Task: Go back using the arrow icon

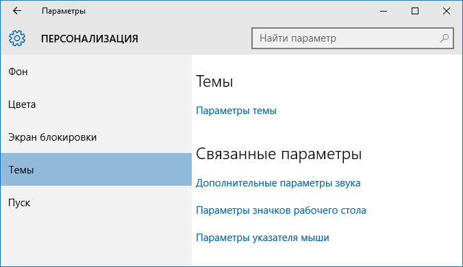Action: click(x=17, y=11)
